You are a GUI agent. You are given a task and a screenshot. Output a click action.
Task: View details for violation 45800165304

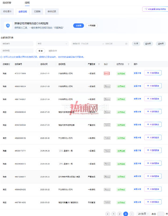137,86
